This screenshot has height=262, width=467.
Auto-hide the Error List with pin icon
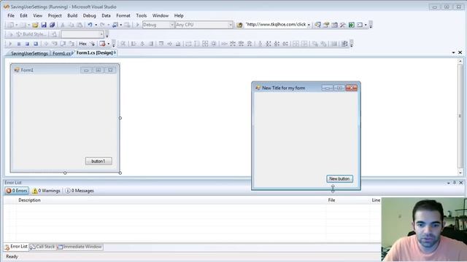tap(455, 183)
